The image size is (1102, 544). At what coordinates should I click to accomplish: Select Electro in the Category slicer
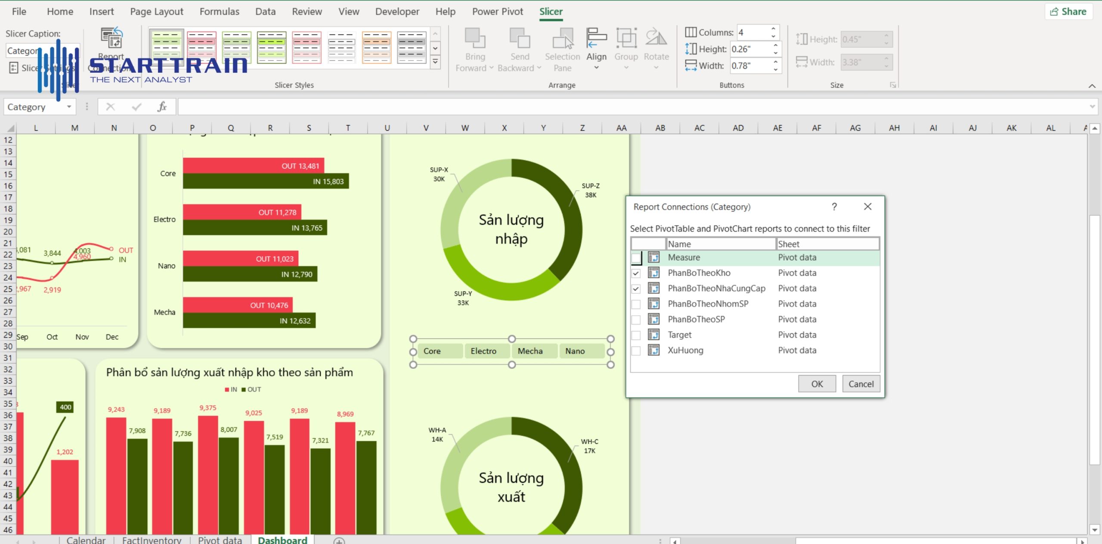[x=486, y=351]
